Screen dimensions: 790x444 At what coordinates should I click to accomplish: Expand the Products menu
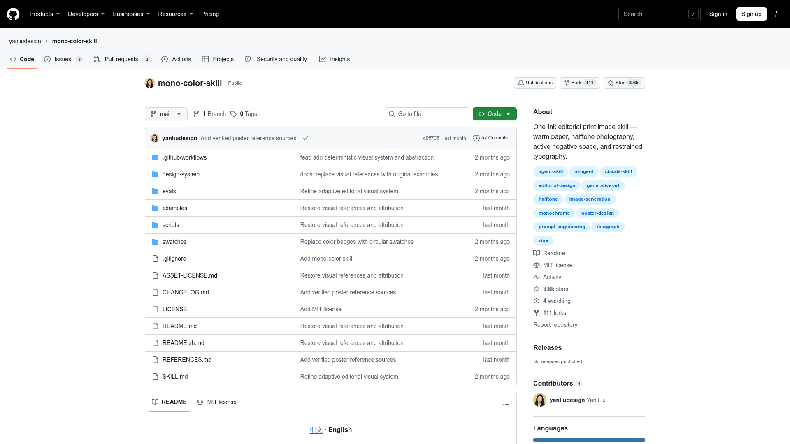click(x=44, y=14)
